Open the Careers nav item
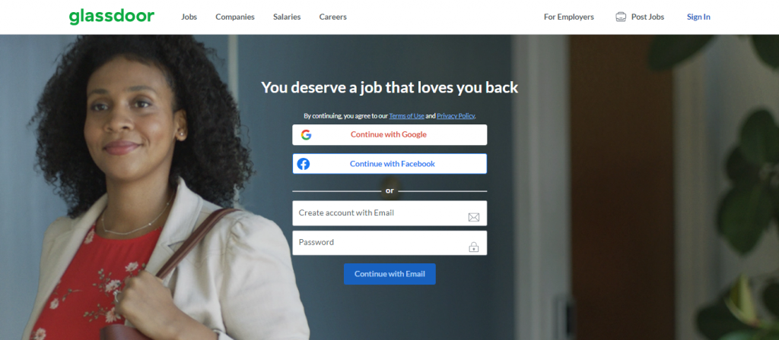The image size is (779, 340). tap(333, 17)
